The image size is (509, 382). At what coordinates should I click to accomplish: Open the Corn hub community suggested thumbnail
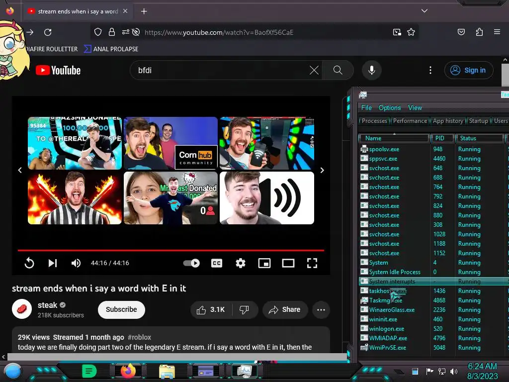(171, 143)
